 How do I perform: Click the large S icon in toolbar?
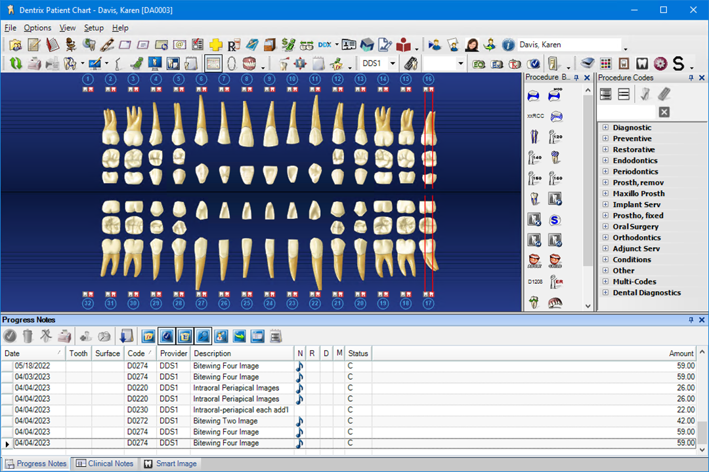click(x=678, y=64)
